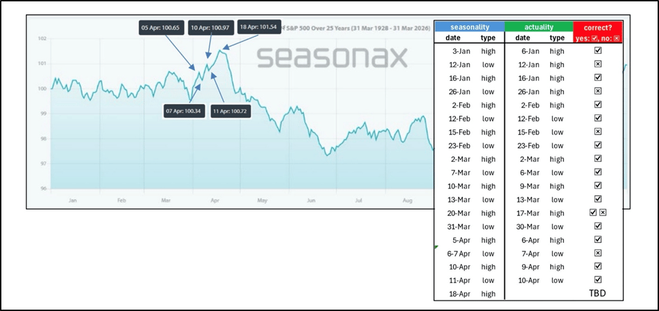The image size is (659, 311).
Task: Select the '10 Apr: 100.97' tooltip label
Action: click(210, 28)
